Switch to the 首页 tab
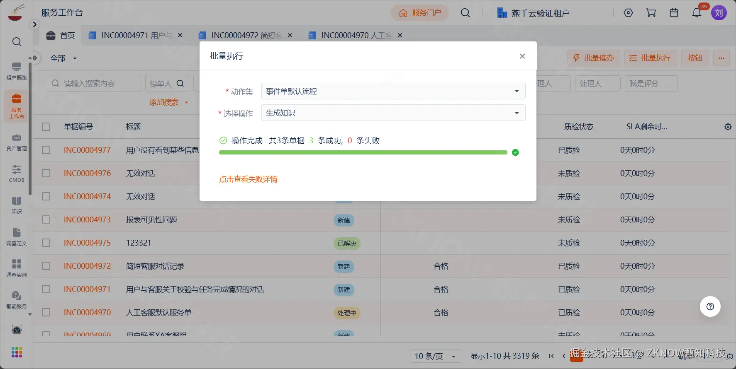The image size is (736, 369). click(61, 36)
